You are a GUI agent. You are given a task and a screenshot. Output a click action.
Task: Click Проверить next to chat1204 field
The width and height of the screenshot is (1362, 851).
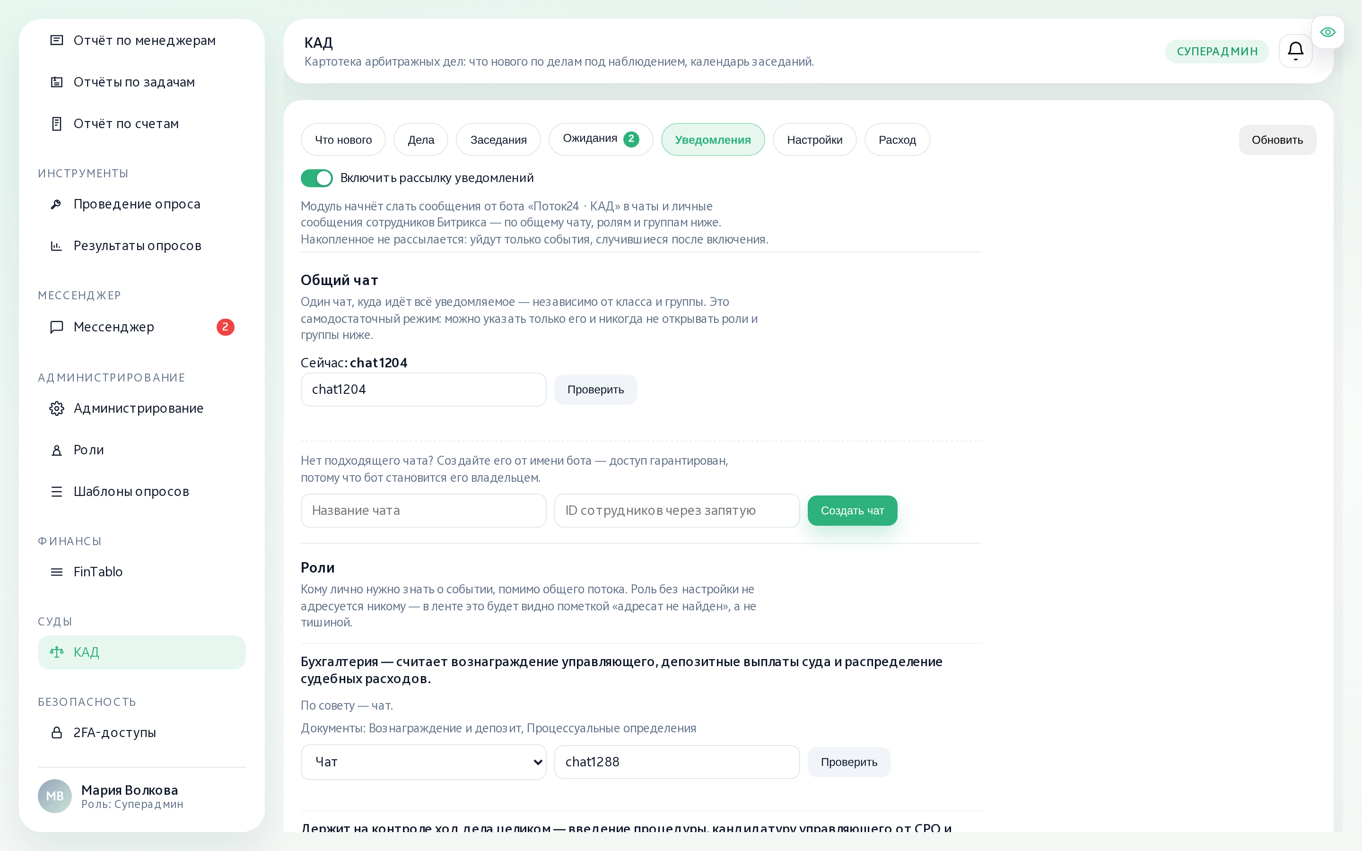[x=595, y=390]
